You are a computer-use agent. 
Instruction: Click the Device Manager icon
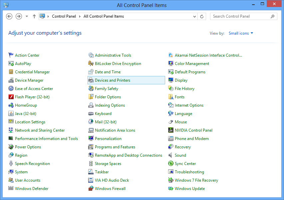coord(11,80)
